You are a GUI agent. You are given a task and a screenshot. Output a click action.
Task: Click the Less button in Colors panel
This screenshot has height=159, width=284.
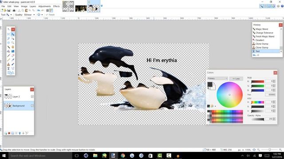tap(236, 79)
